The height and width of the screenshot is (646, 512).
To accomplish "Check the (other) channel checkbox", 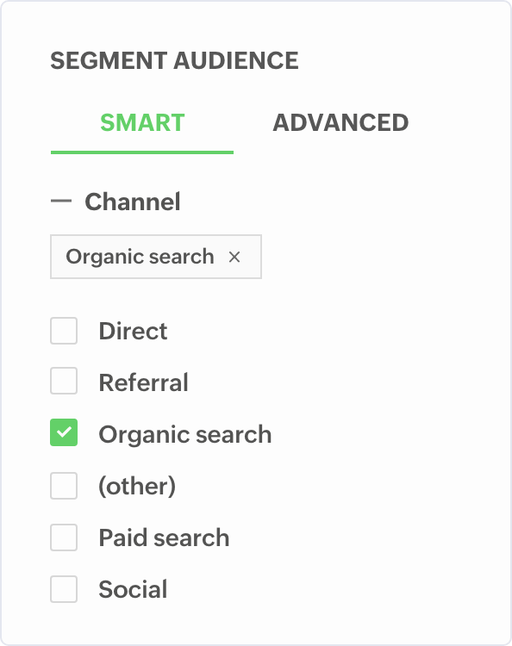I will 64,486.
